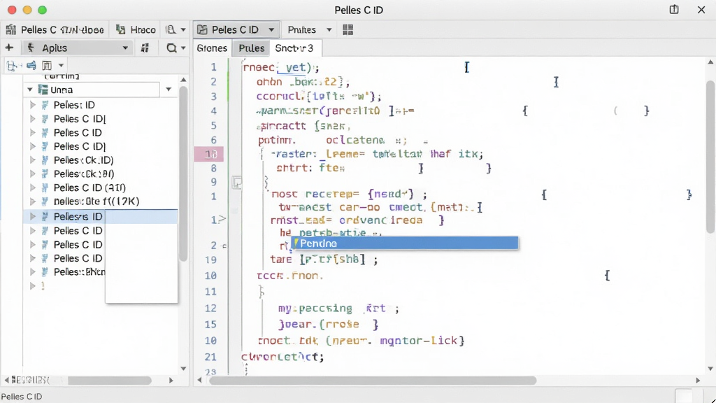Click the fold marker icon beside line 9
This screenshot has height=403, width=716.
(237, 183)
